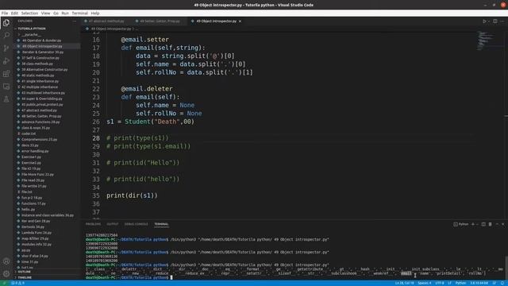Open hello.py in the explorer
Image resolution: width=508 pixels, height=286 pixels.
point(29,209)
